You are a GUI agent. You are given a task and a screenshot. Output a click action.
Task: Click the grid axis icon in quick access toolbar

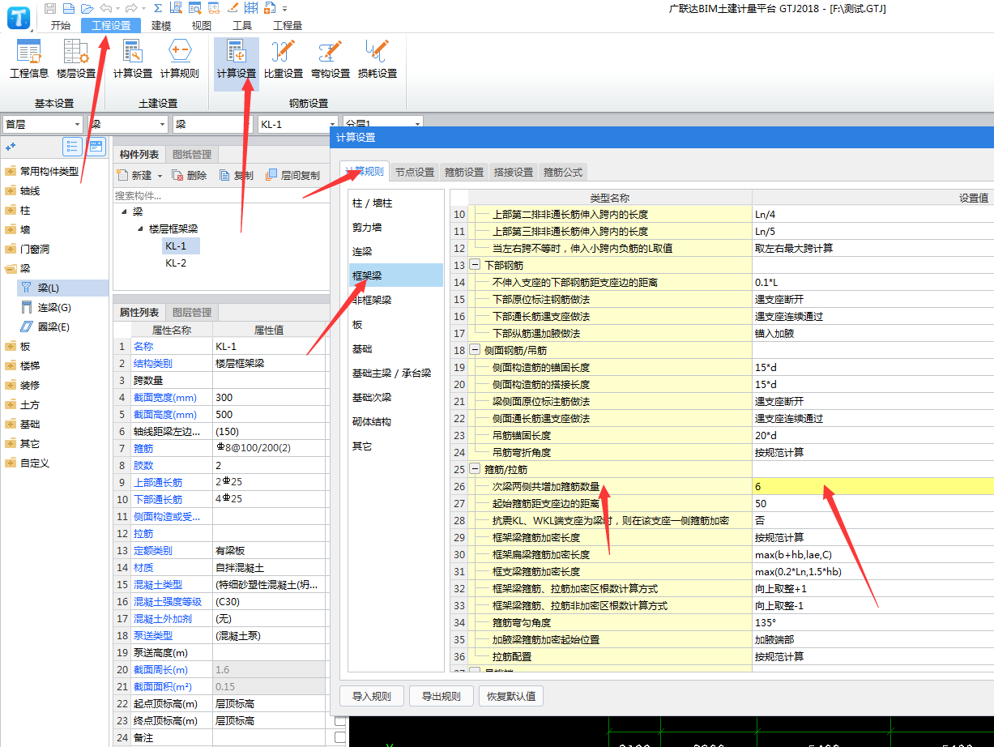pos(251,8)
